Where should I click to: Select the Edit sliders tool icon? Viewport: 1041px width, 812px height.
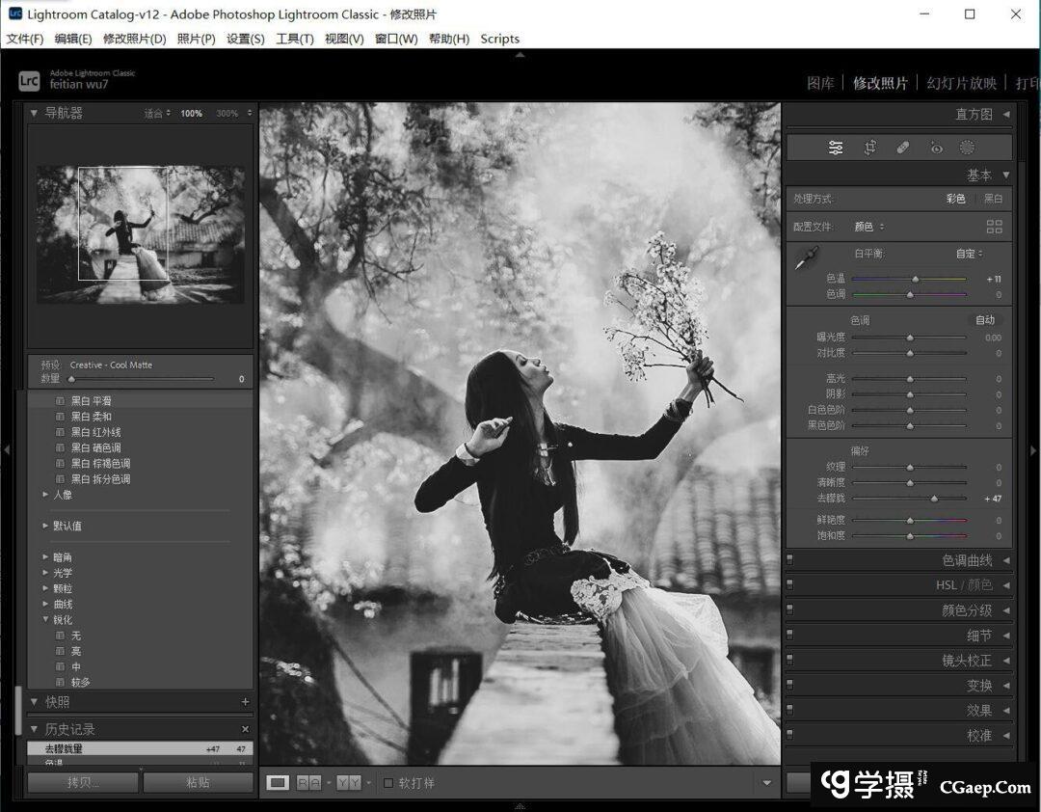[x=836, y=148]
